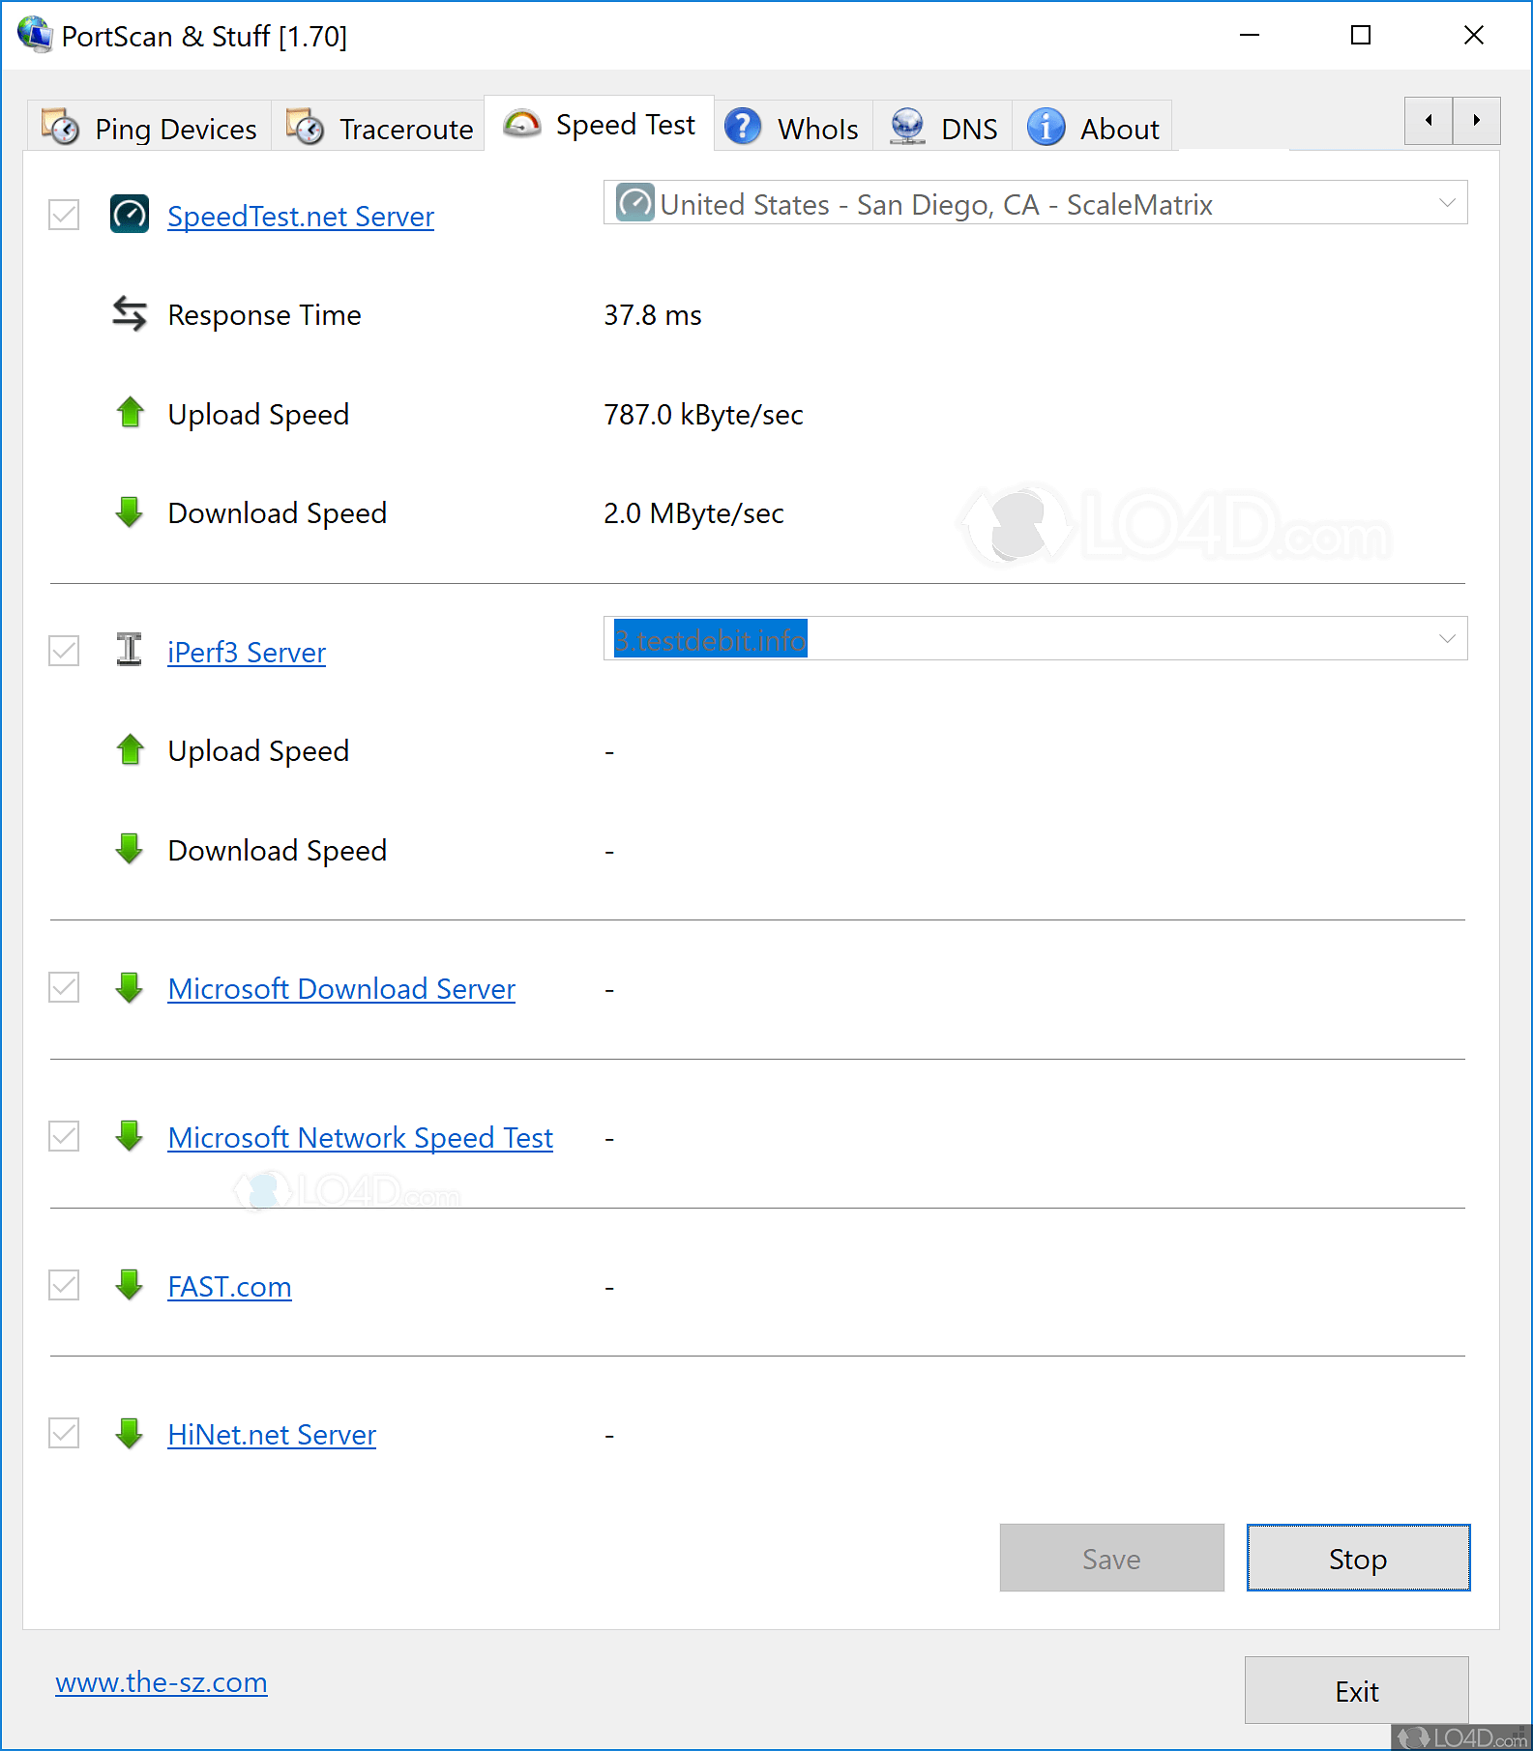Viewport: 1533px width, 1751px height.
Task: Click the 787.0 kByte/sec upload value
Action: coord(703,415)
